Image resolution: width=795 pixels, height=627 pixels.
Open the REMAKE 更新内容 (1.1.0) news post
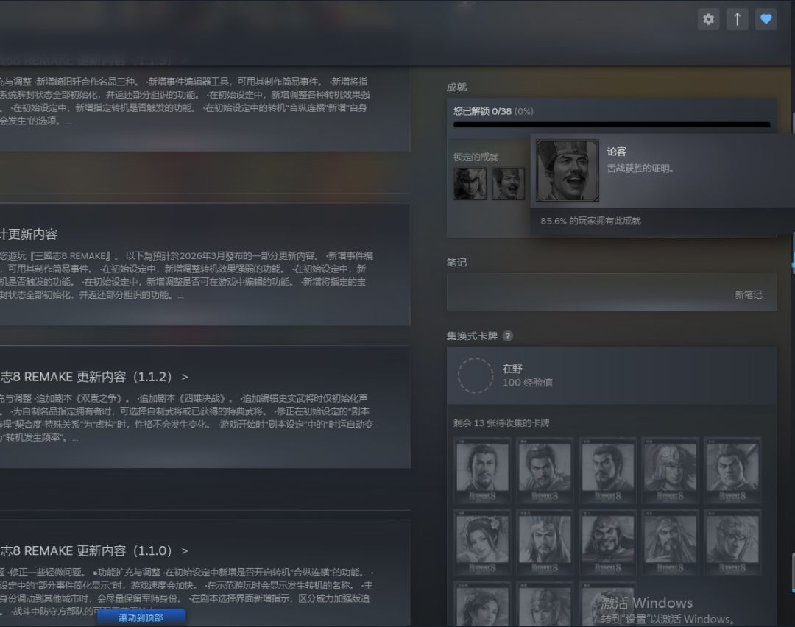tap(94, 551)
